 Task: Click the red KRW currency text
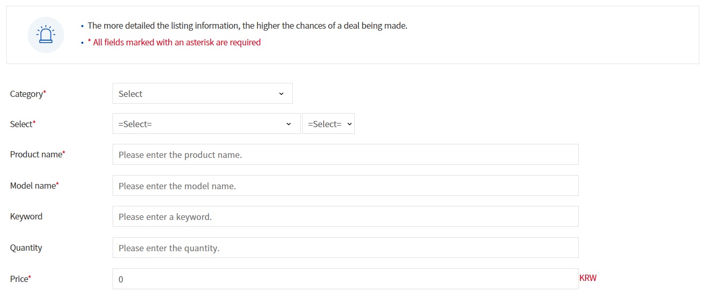[588, 278]
